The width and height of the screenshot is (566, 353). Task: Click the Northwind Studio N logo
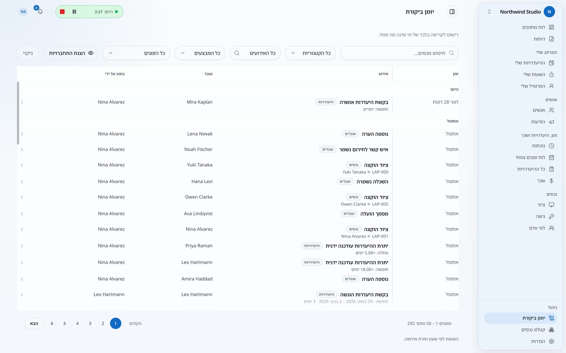pyautogui.click(x=549, y=12)
